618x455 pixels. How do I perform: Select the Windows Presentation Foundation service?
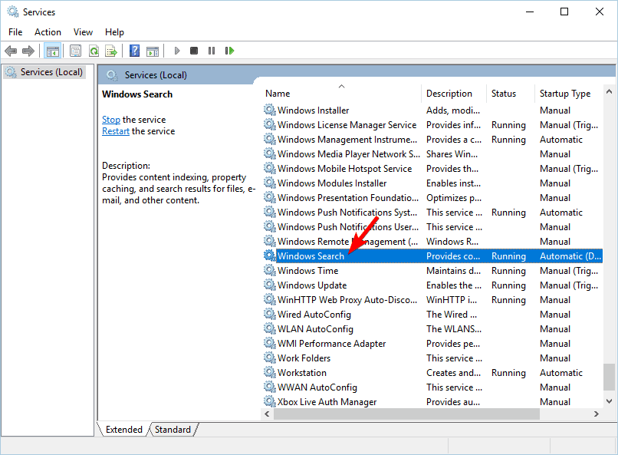(432, 197)
